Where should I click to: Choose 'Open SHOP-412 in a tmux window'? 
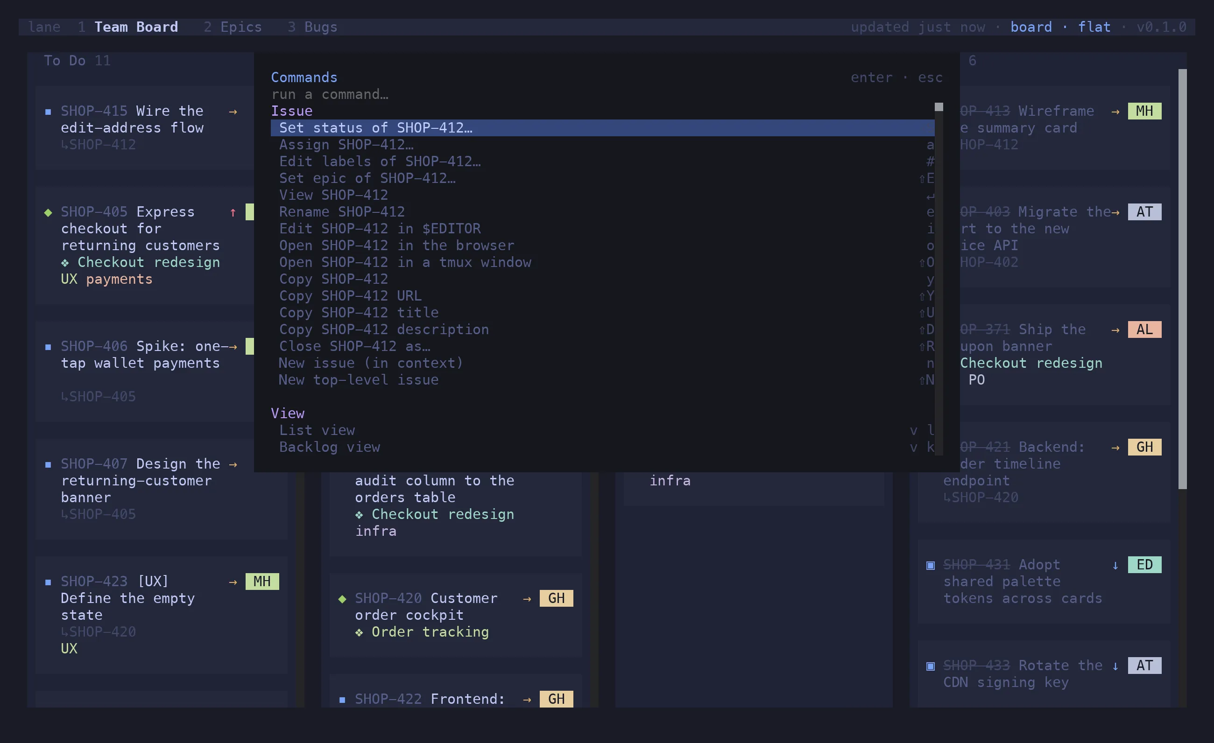click(x=602, y=262)
